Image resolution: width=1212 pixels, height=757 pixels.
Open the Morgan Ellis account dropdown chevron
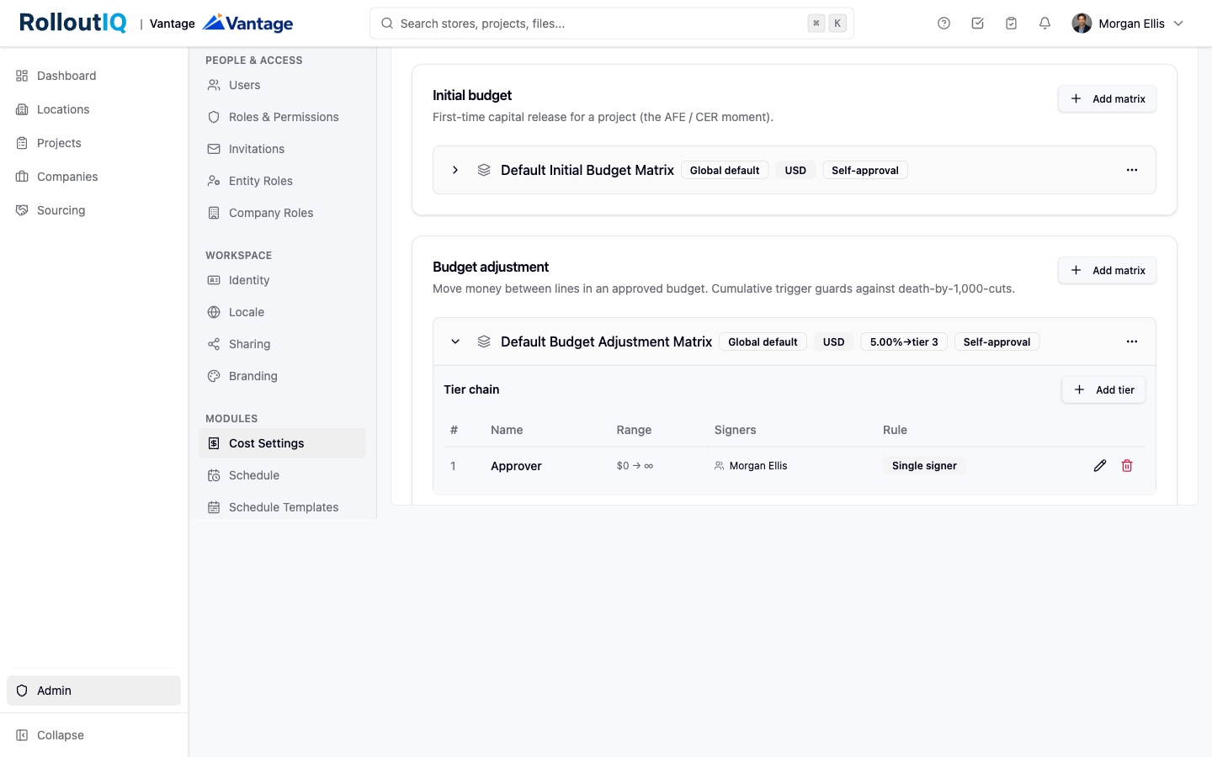pos(1178,24)
